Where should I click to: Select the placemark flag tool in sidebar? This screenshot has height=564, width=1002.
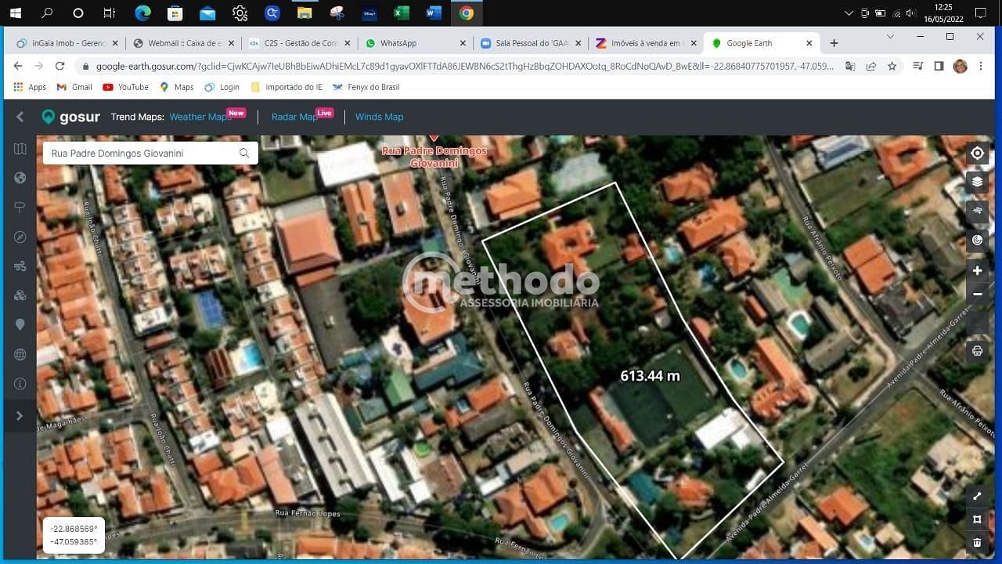[x=20, y=207]
